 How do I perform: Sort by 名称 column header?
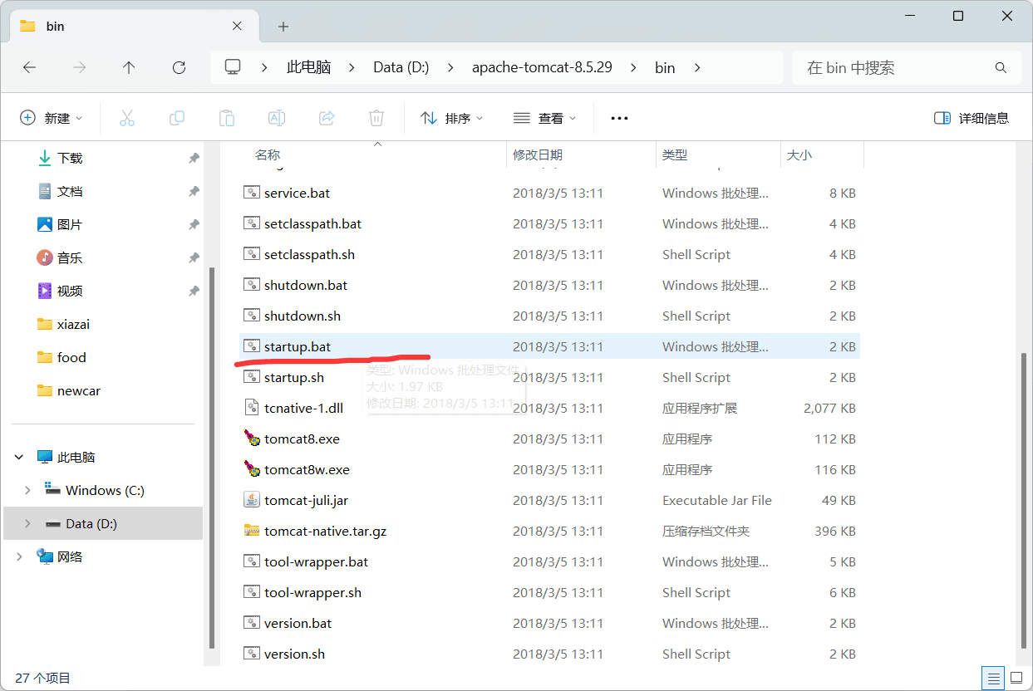268,154
